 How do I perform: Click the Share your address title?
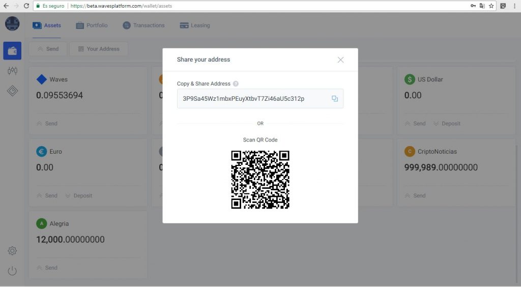[x=204, y=60]
